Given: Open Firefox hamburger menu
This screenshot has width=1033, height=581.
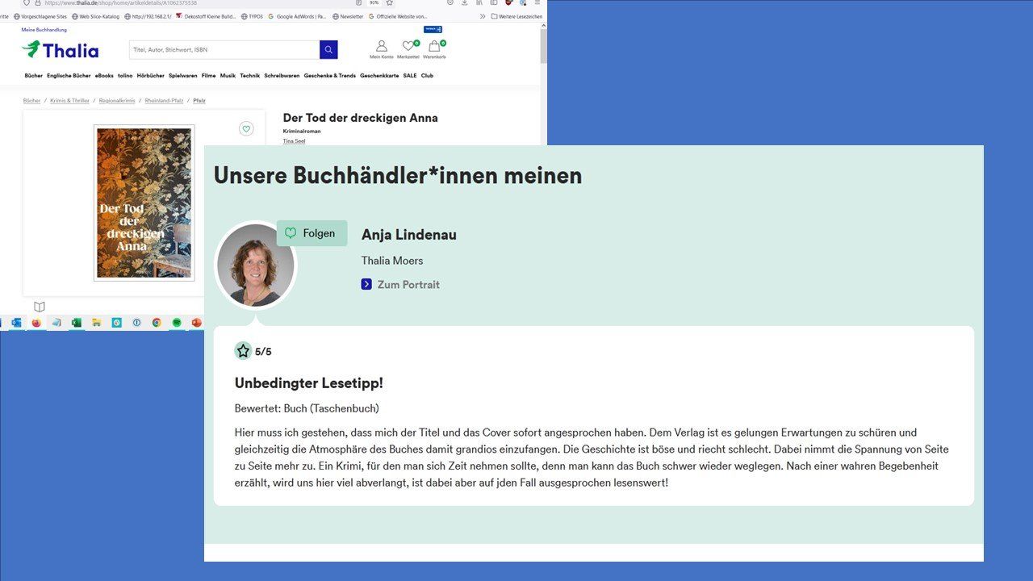Looking at the screenshot, I should coord(537,2).
